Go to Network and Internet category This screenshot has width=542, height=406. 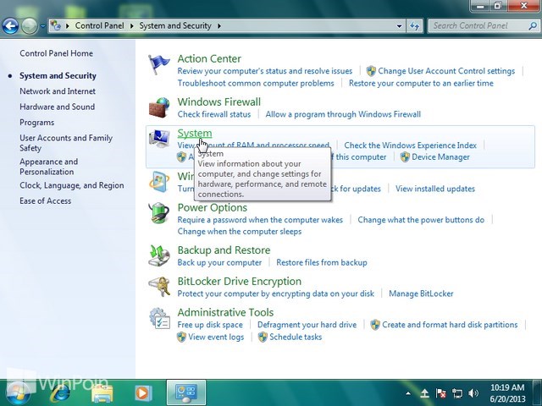pyautogui.click(x=58, y=91)
